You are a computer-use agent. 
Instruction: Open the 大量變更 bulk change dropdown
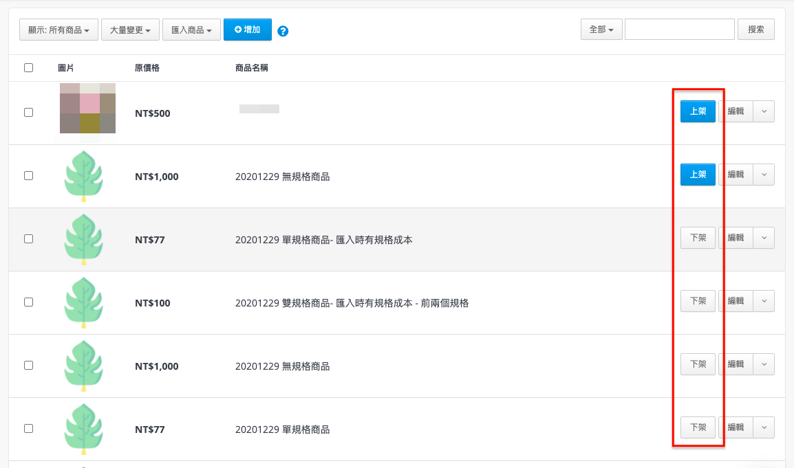point(131,30)
